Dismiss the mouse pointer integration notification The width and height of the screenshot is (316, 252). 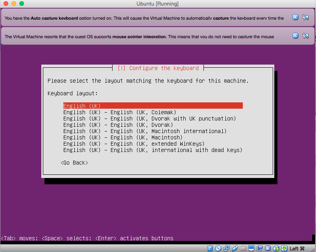[295, 36]
